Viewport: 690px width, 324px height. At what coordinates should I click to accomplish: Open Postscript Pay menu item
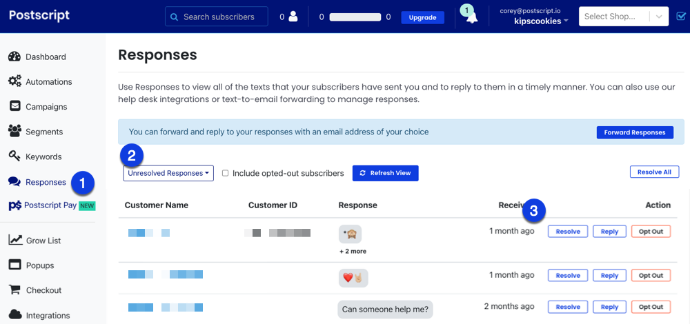(50, 205)
